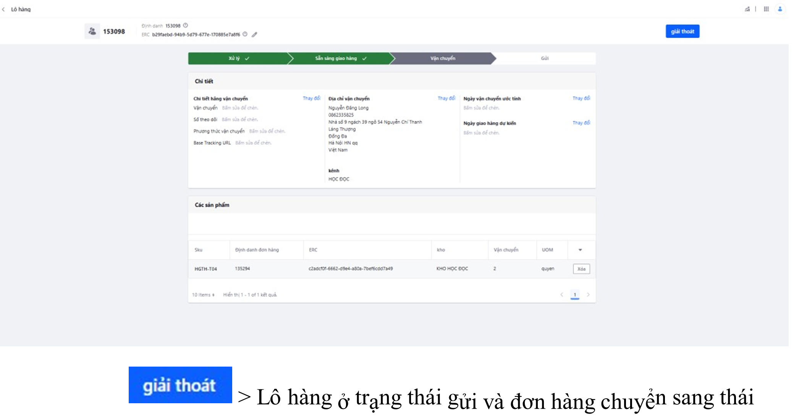Delete row HGTH-T04 with the Xóa button
The width and height of the screenshot is (794, 417).
click(581, 269)
